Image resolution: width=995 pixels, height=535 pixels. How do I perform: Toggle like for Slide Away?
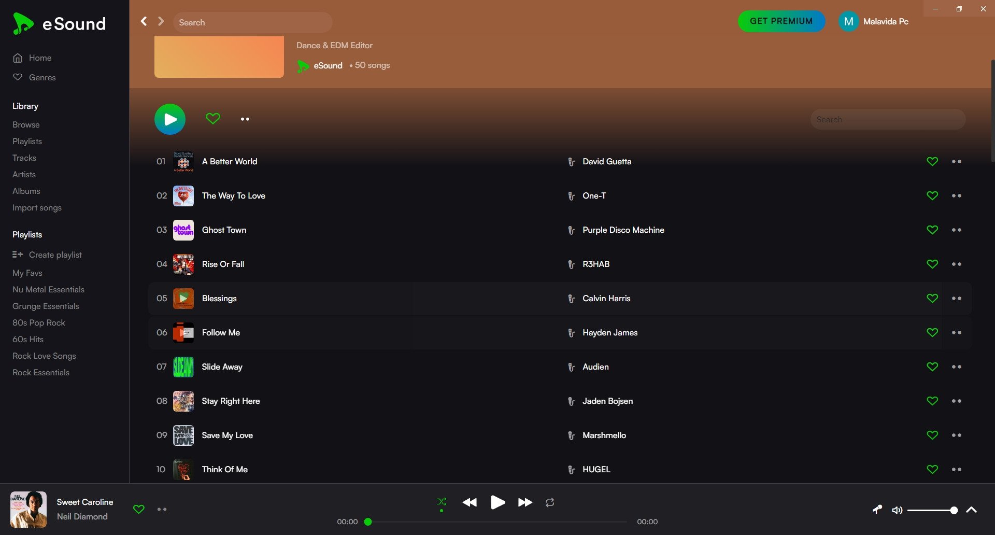coord(932,367)
